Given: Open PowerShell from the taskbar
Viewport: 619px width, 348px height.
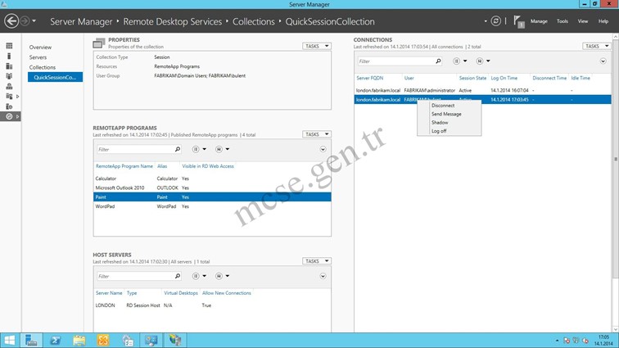Looking at the screenshot, I should click(56, 340).
